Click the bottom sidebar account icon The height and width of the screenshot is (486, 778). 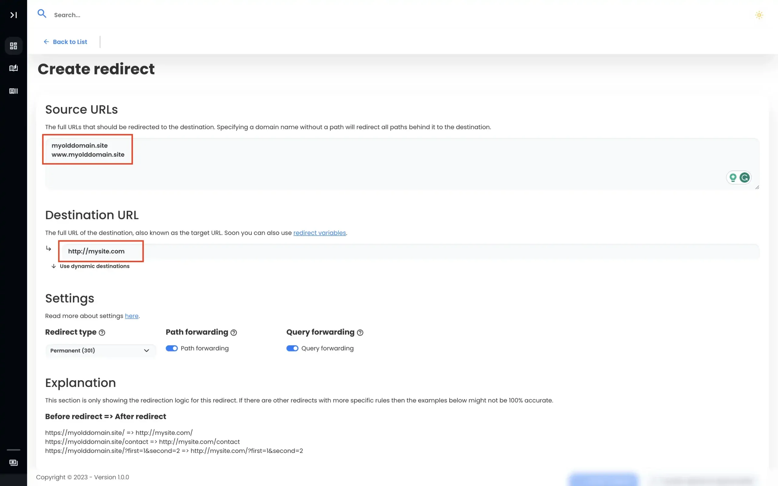[x=13, y=463]
